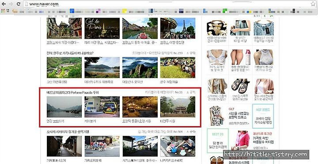Click the '고산 자연휴양림' caption link
Screen dimensions: 318x164
coord(57,82)
